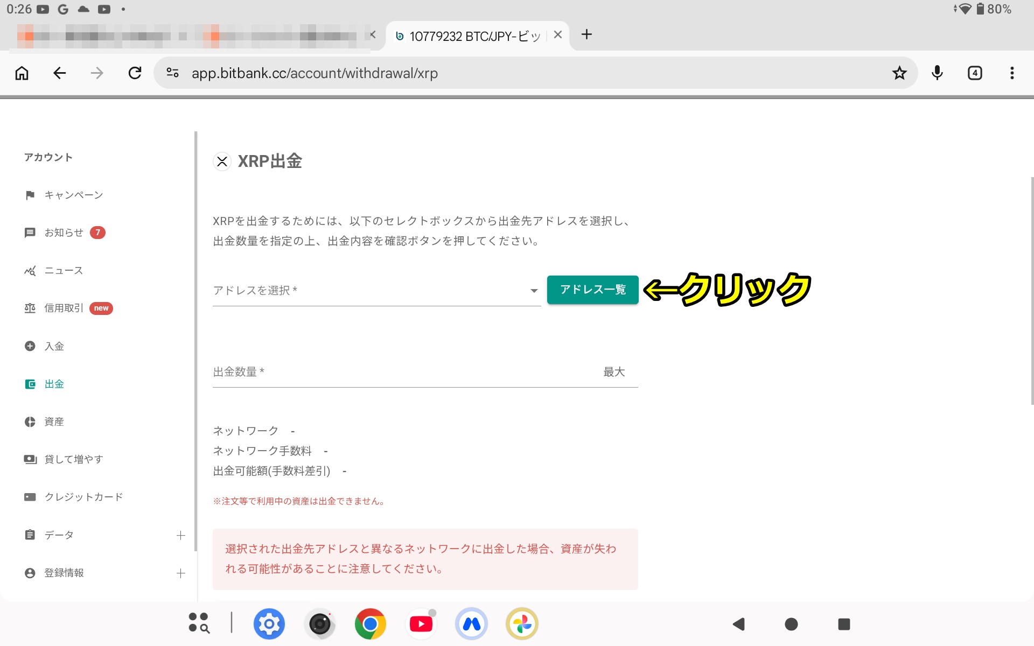This screenshot has height=646, width=1034.
Task: Click the 貸して増やす money icon
Action: coord(30,459)
